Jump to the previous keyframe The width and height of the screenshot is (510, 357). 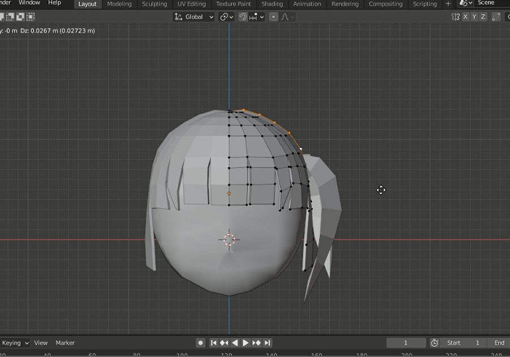[x=224, y=343]
